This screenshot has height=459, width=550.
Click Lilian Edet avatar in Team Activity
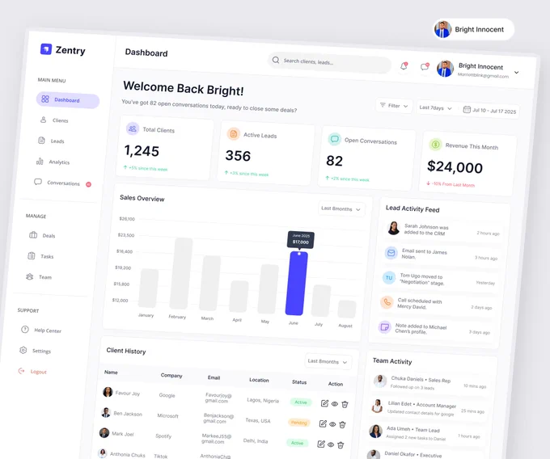(x=378, y=406)
